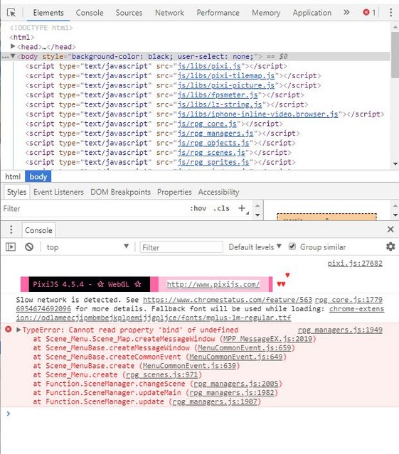Switch to the Console tab at top

tap(90, 13)
